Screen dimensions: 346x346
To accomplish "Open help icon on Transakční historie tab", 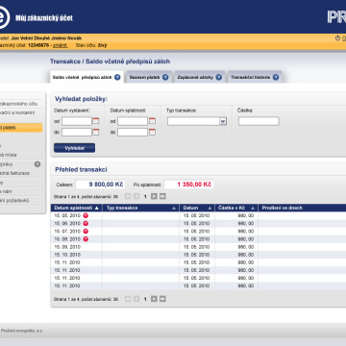I will (276, 77).
